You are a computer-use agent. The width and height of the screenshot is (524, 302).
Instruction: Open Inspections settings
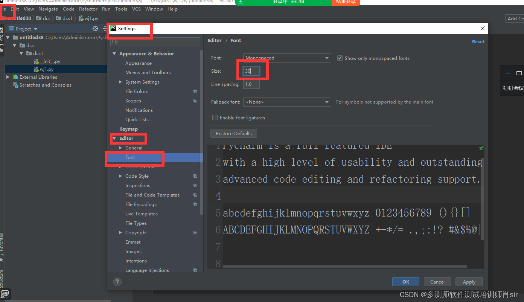click(x=138, y=186)
